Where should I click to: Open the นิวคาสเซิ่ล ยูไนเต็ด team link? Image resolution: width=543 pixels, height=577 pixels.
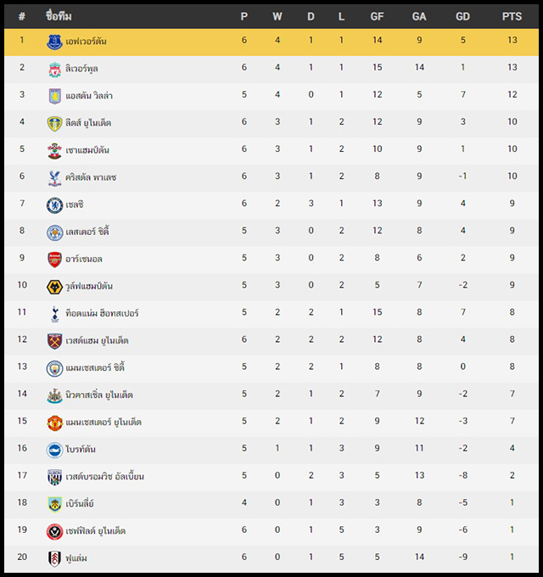(99, 395)
